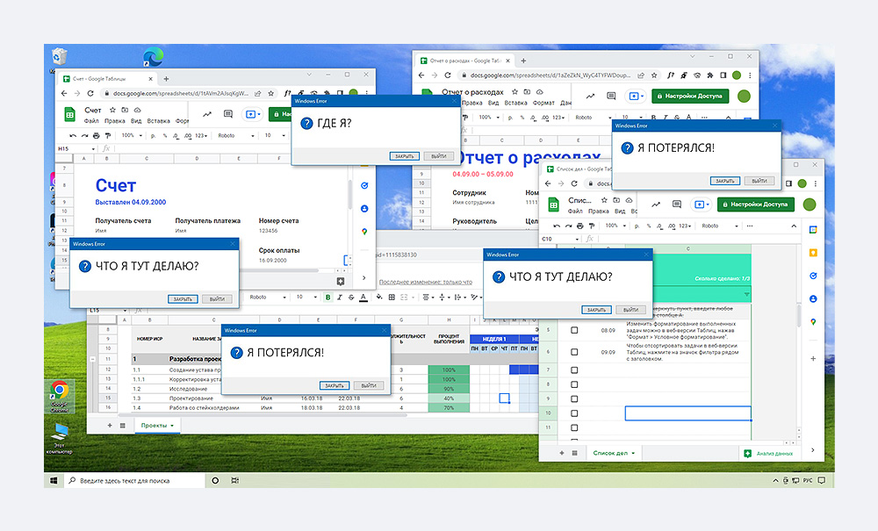Open Google Maps icon in Счет side panel
The width and height of the screenshot is (878, 531).
363,232
